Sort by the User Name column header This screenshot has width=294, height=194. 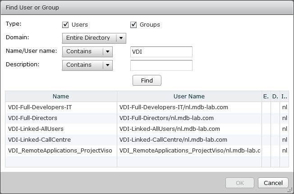point(189,96)
